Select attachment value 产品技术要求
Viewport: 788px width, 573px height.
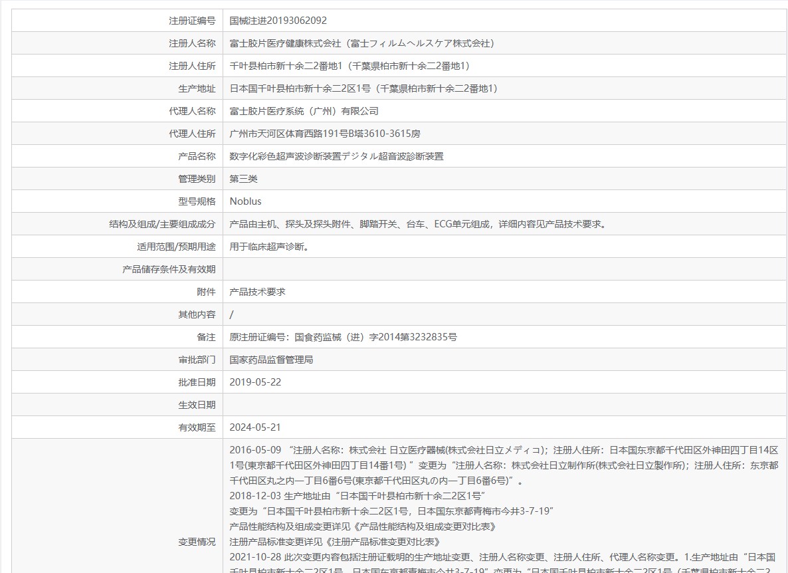point(257,292)
